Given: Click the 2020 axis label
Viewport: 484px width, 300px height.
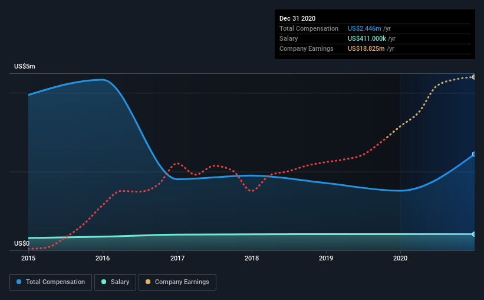Looking at the screenshot, I should pos(400,258).
